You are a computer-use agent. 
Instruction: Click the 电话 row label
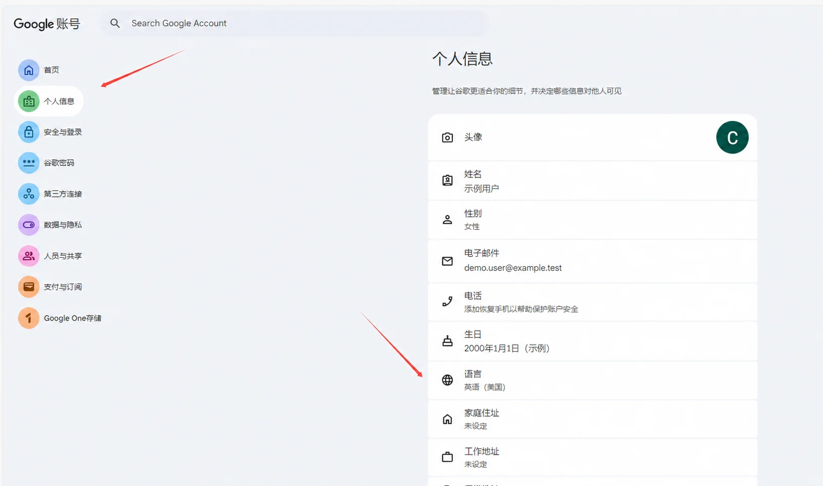pyautogui.click(x=473, y=296)
